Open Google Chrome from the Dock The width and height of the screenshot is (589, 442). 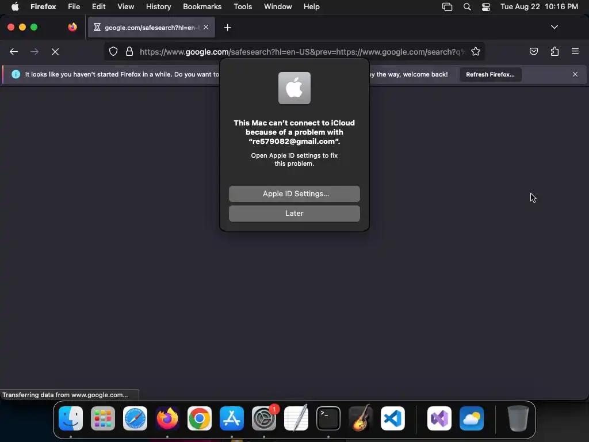tap(200, 418)
